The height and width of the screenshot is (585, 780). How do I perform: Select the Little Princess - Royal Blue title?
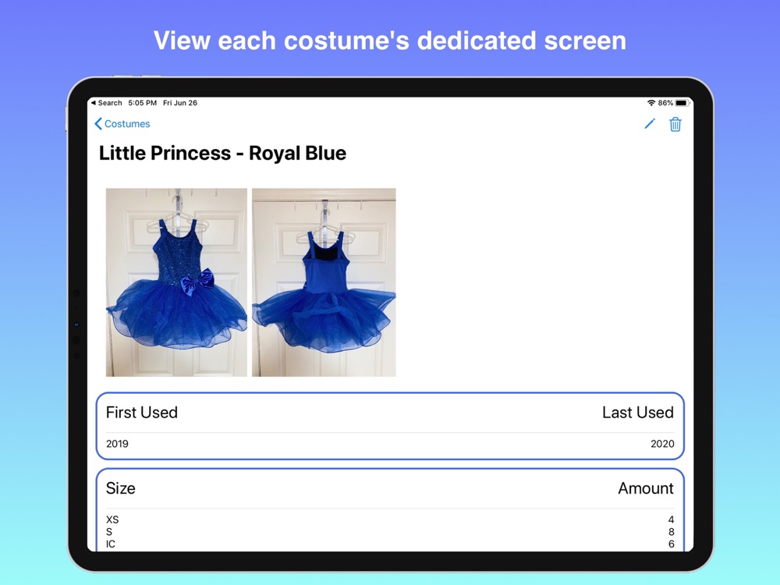pos(222,153)
